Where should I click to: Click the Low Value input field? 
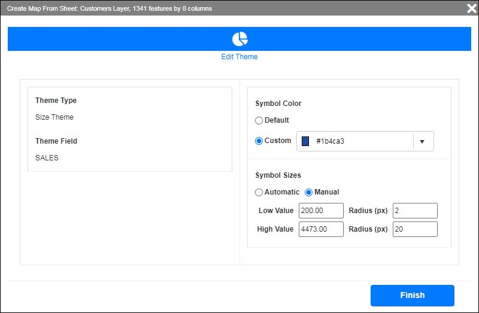[320, 211]
